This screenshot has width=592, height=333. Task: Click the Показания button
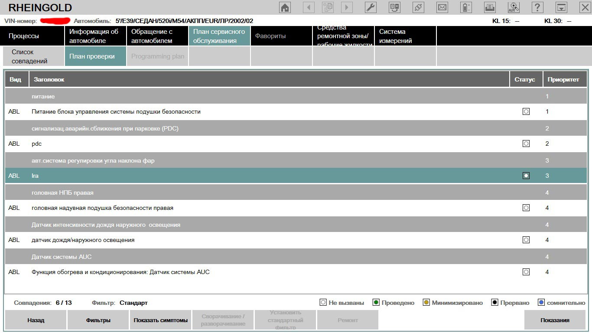(x=555, y=320)
